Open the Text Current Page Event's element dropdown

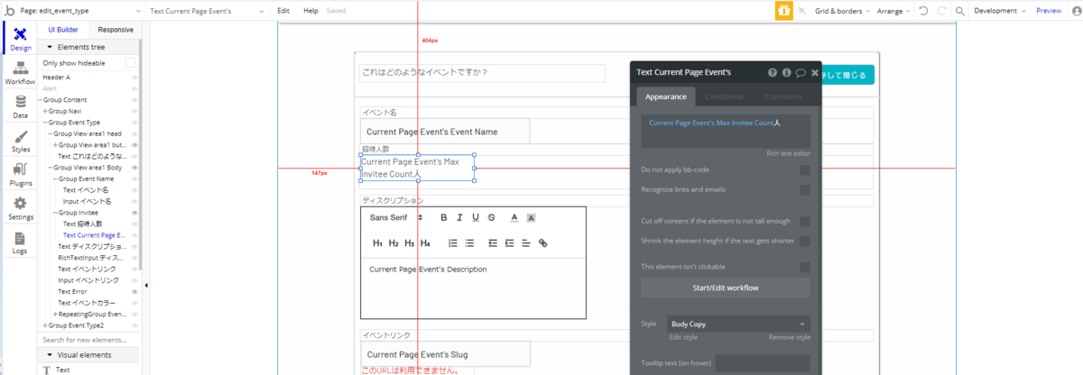(205, 11)
